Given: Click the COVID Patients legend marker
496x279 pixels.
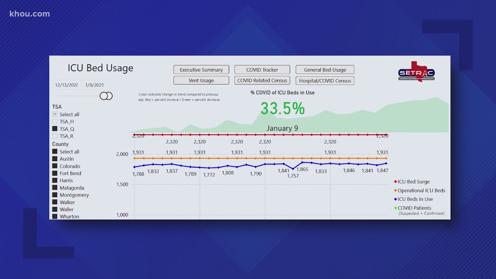Looking at the screenshot, I should 395,208.
